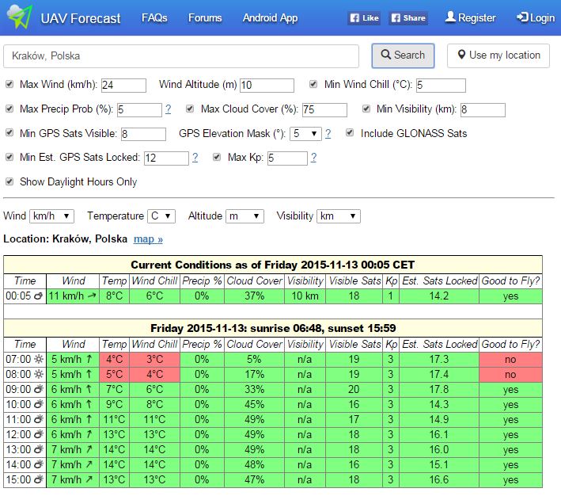The height and width of the screenshot is (496, 561).
Task: Open the FAQs page
Action: coord(154,17)
